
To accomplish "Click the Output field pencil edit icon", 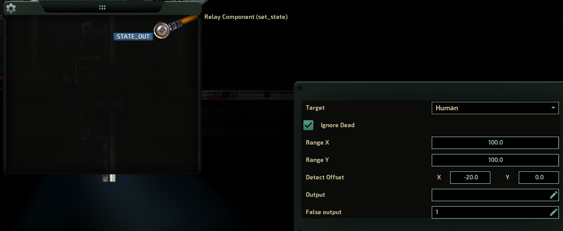I will pos(554,195).
